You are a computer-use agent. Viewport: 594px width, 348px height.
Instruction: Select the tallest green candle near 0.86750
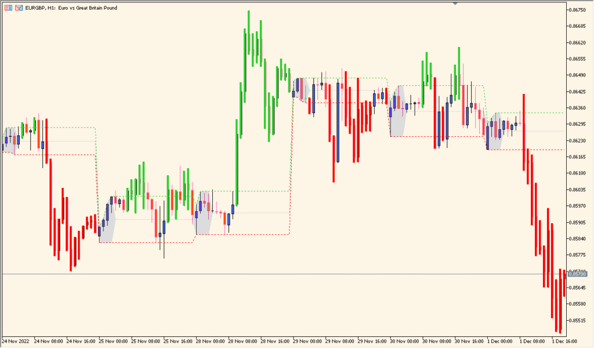248,32
